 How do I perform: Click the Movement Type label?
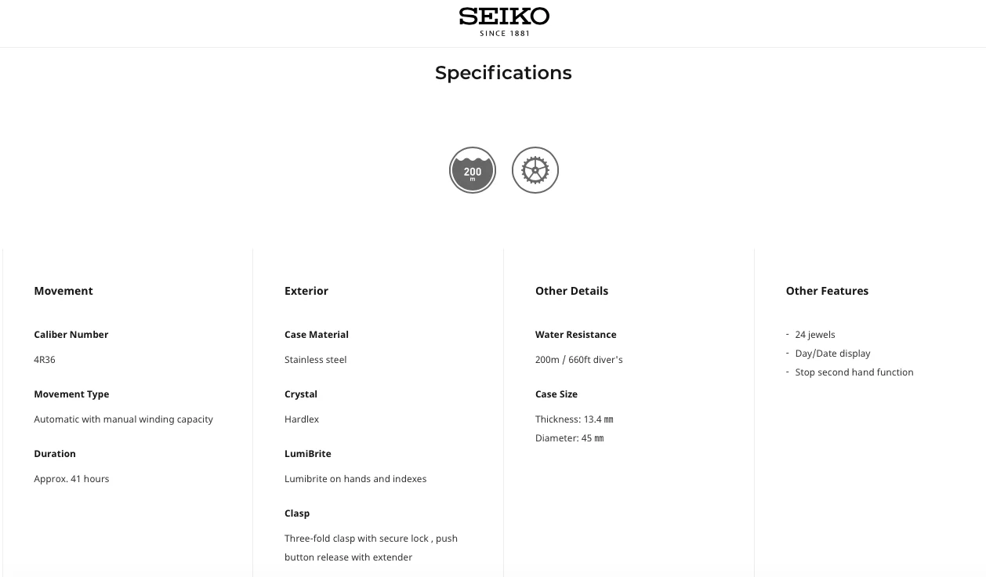71,394
